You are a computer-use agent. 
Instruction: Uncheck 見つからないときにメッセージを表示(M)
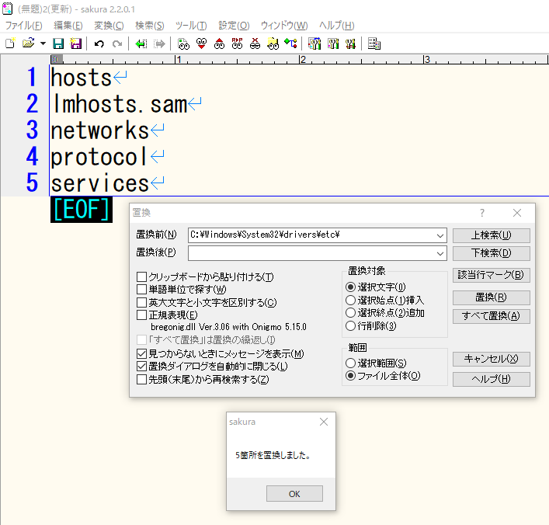coord(141,353)
